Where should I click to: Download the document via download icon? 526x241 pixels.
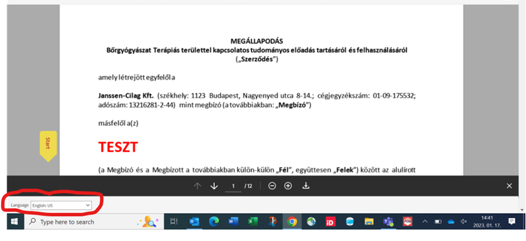(x=306, y=185)
